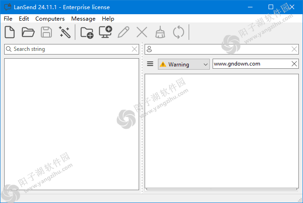
Task: Add a new group with the folder-plus icon
Action: click(x=87, y=33)
